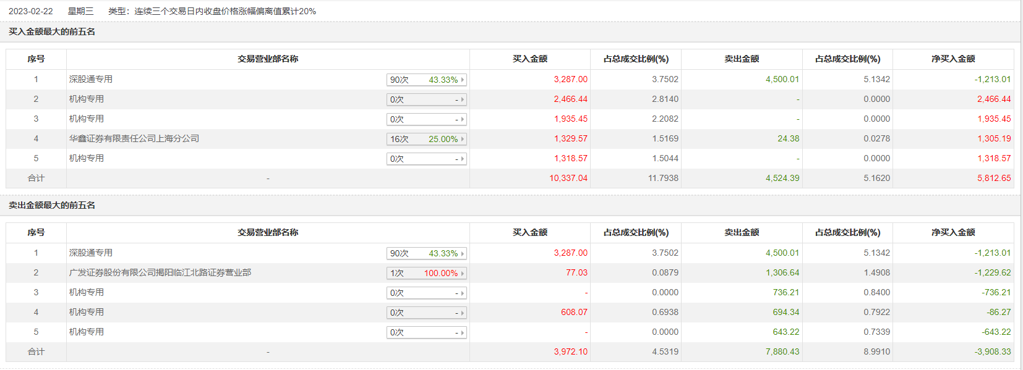Screen dimensions: 1023x370
Task: Expand the 16次 25.00% box for 华鑫证券
Action: pyautogui.click(x=426, y=139)
